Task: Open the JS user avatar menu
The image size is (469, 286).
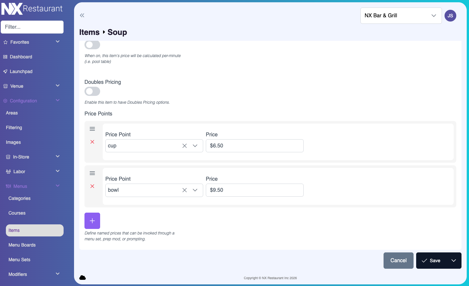Action: (450, 16)
